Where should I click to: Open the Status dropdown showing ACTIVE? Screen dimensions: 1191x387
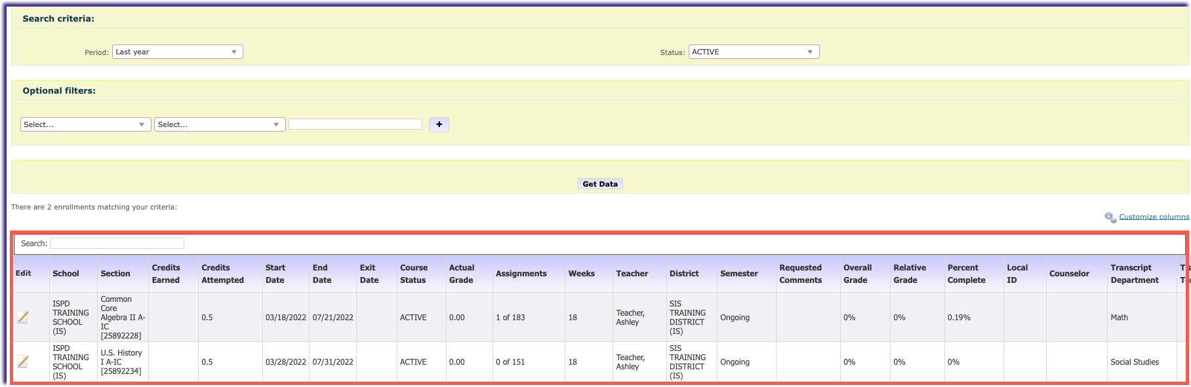coord(754,52)
